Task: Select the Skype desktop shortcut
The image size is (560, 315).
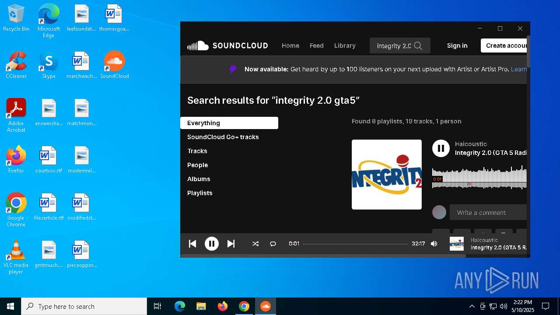Action: tap(49, 65)
